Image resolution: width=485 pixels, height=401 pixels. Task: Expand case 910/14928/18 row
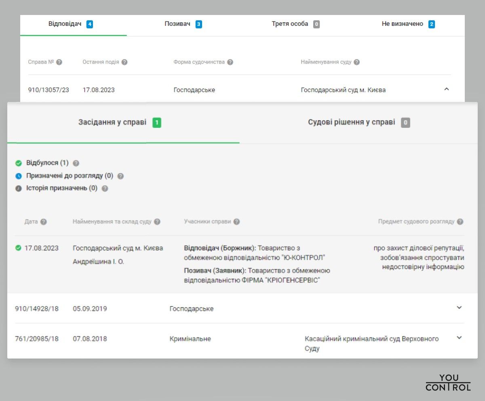459,308
